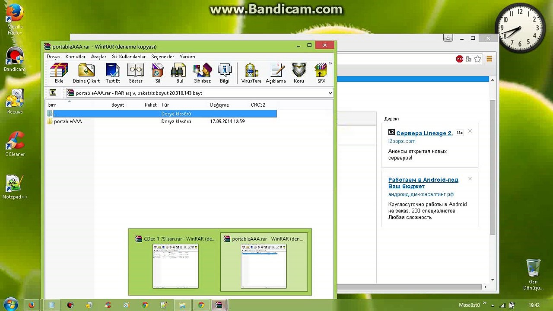Click the '17.09.2014 12:59' date cell

click(227, 121)
